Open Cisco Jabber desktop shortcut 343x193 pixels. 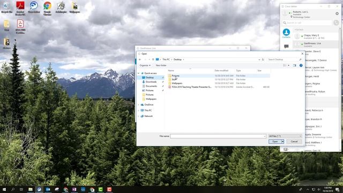(34, 7)
